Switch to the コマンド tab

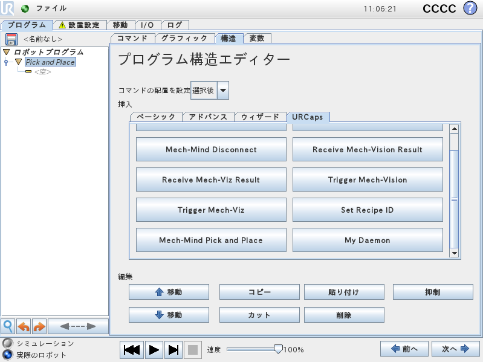(132, 38)
